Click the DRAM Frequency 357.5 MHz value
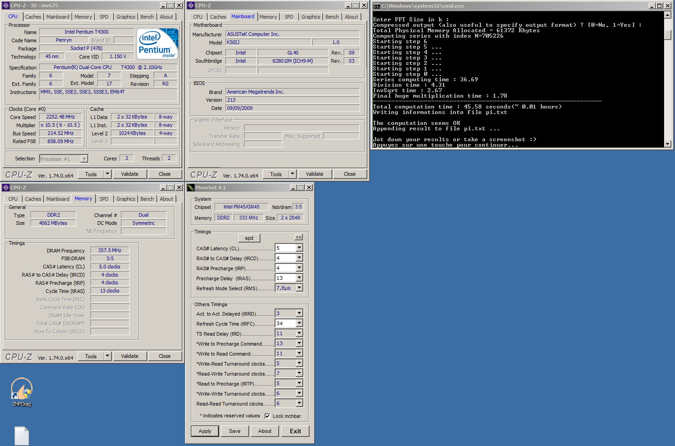 tap(110, 250)
